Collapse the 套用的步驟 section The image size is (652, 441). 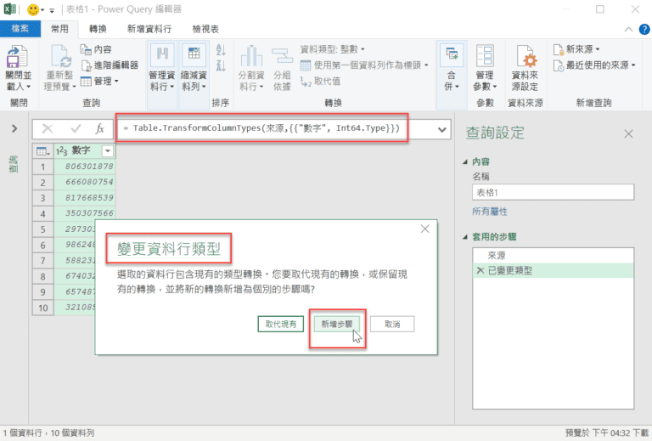pyautogui.click(x=464, y=236)
